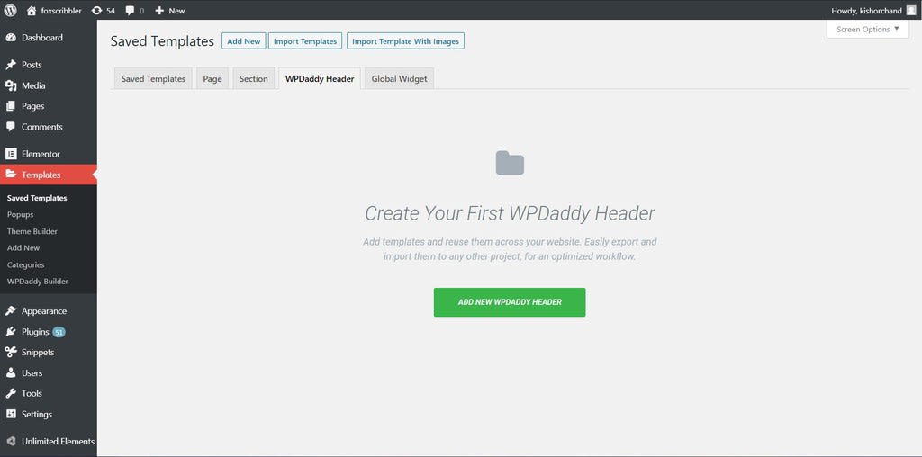Click the green Add New WPDaddy Header button
The width and height of the screenshot is (922, 457).
point(510,302)
